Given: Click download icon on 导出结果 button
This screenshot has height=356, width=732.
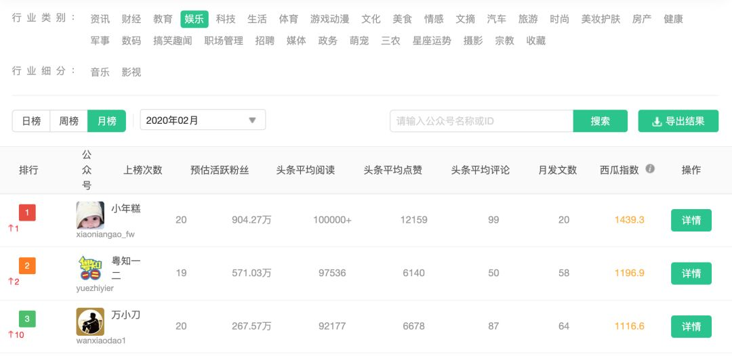Looking at the screenshot, I should click(x=657, y=122).
